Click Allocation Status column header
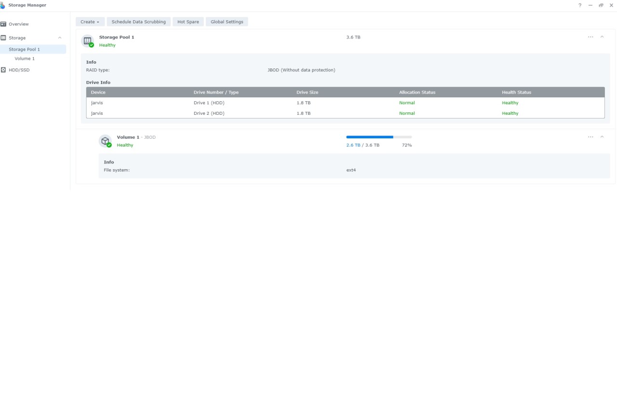The height and width of the screenshot is (403, 617). tap(417, 92)
